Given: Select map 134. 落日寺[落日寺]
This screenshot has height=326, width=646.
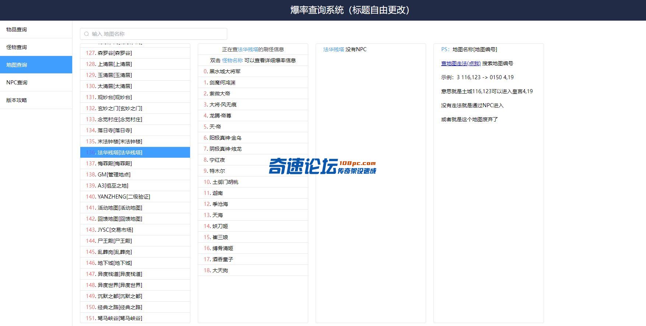Looking at the screenshot, I should click(x=135, y=130).
